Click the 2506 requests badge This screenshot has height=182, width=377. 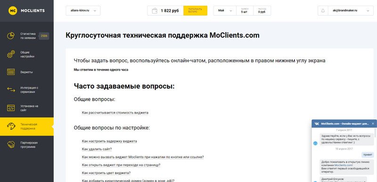pos(44,36)
